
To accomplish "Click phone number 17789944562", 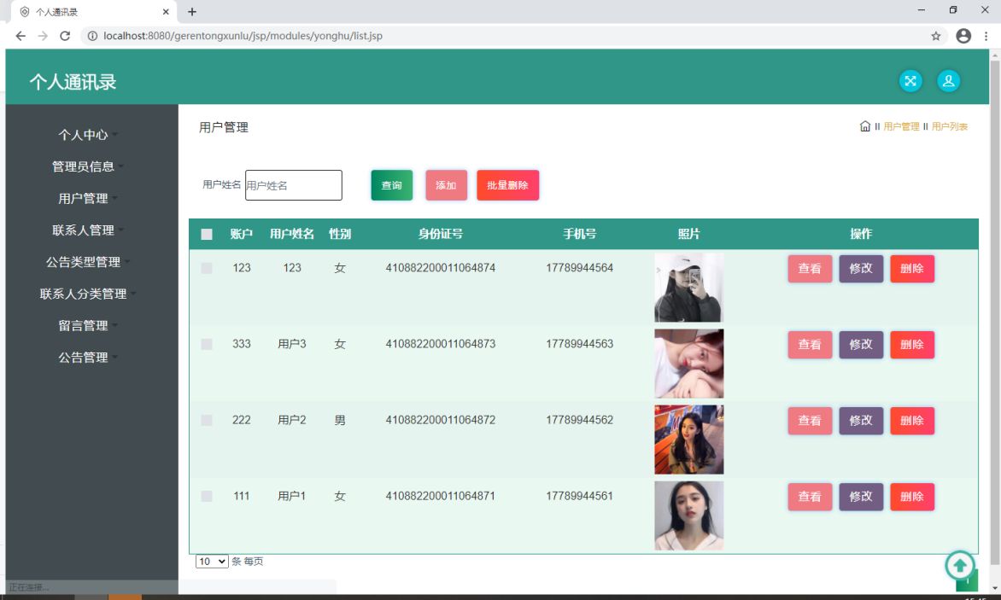I will (x=580, y=420).
